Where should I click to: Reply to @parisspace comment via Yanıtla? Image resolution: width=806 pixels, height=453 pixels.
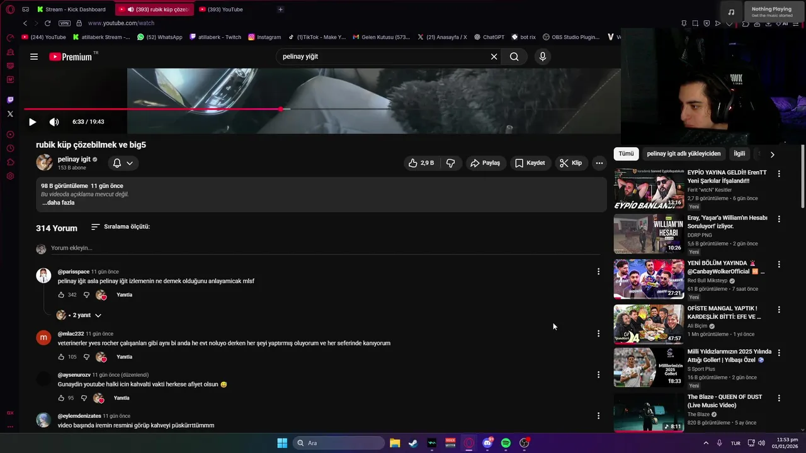pos(124,295)
